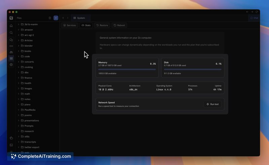Screen dimensions: 269x165
Task: Click the '4h 17m' uptime value
Action: click(x=217, y=90)
